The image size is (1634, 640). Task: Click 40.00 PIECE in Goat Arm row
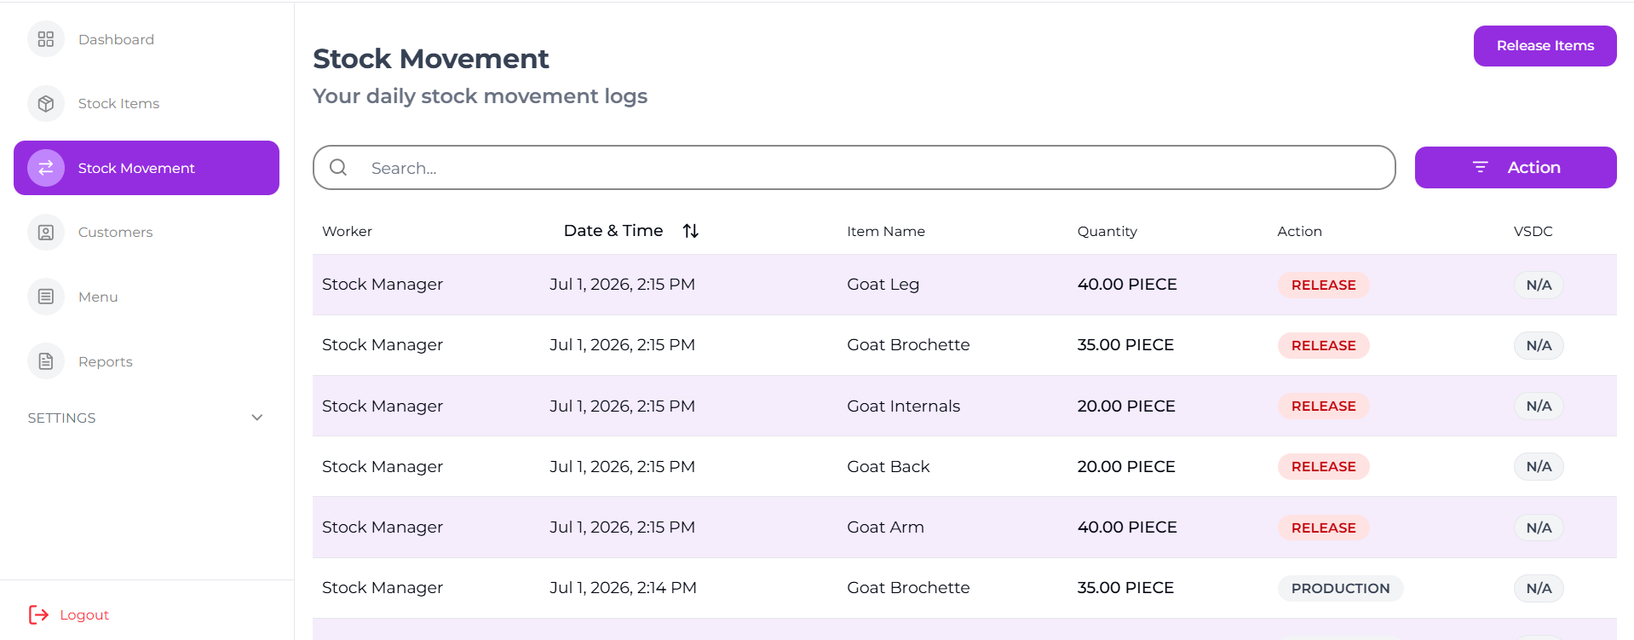coord(1126,528)
